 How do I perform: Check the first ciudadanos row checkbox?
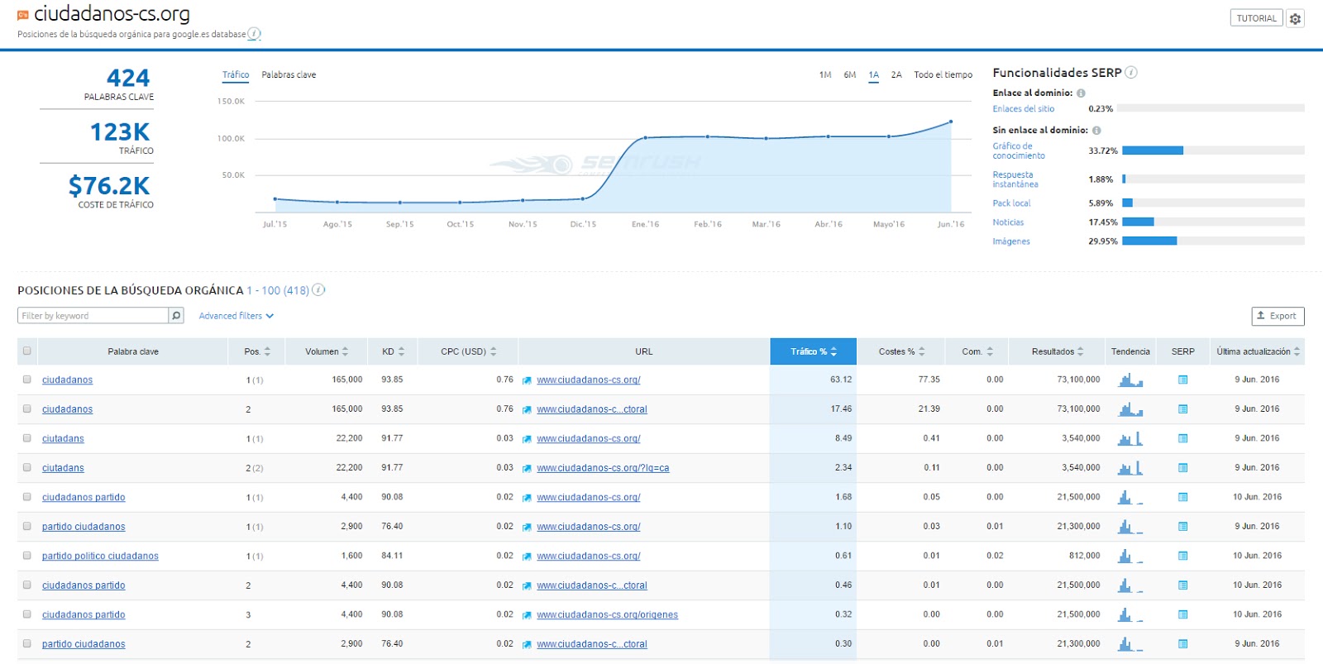point(27,380)
